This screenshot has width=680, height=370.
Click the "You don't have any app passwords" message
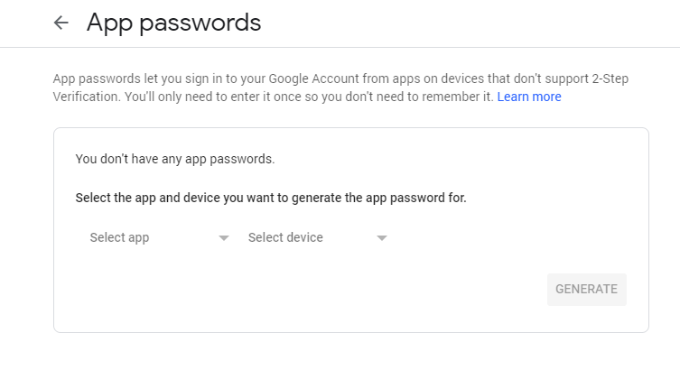(175, 159)
